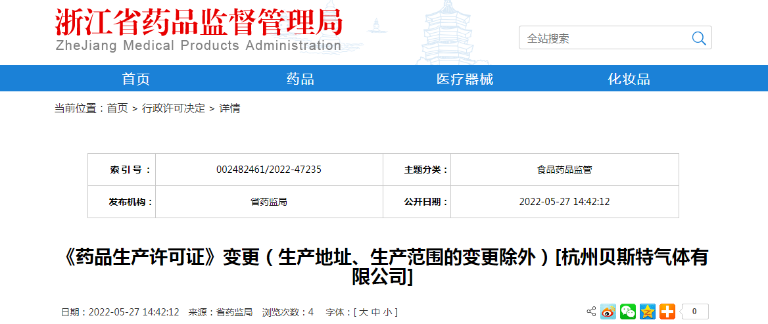Click the article title 《药品生产许可证》变更
The width and height of the screenshot is (768, 324).
click(383, 267)
